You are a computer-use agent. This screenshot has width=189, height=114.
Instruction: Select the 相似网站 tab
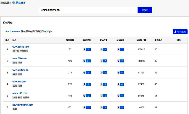coord(8,22)
